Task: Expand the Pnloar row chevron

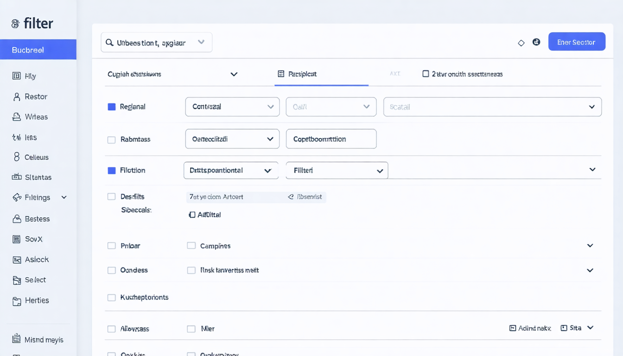Action: click(x=590, y=246)
